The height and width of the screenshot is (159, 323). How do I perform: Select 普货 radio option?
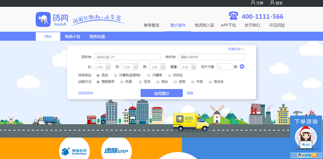[x=98, y=75]
